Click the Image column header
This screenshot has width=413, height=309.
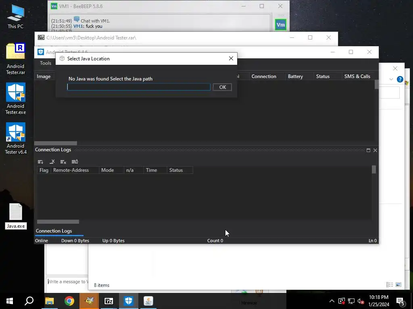(44, 76)
